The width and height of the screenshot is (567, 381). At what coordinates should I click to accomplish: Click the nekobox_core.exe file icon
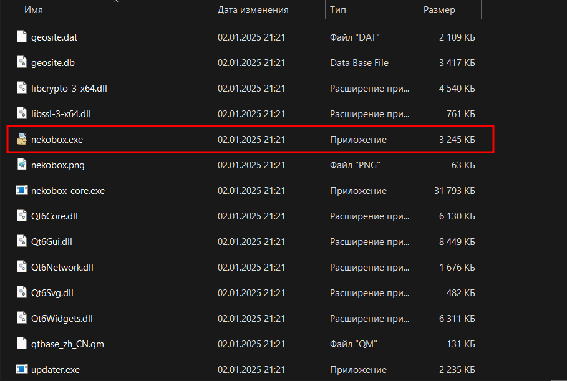tap(22, 191)
